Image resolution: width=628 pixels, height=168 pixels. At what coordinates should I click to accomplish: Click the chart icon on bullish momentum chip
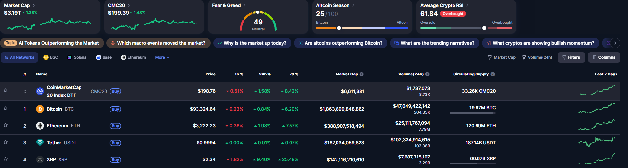[x=489, y=43]
